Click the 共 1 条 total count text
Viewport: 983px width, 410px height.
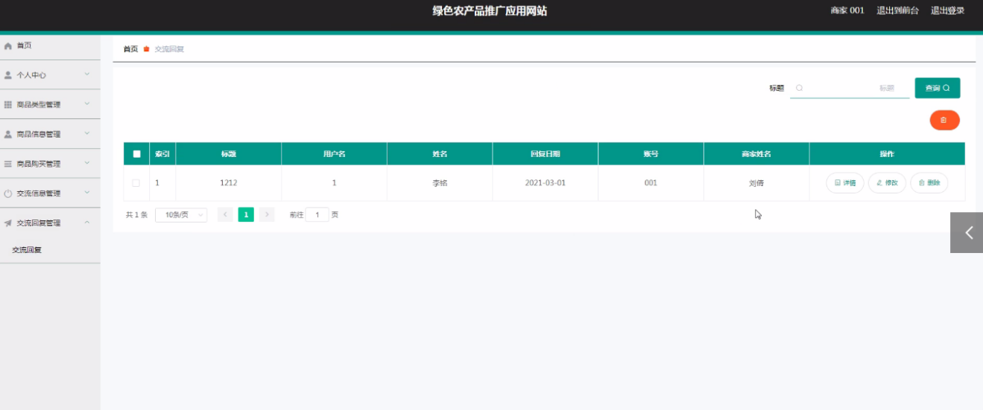click(136, 214)
